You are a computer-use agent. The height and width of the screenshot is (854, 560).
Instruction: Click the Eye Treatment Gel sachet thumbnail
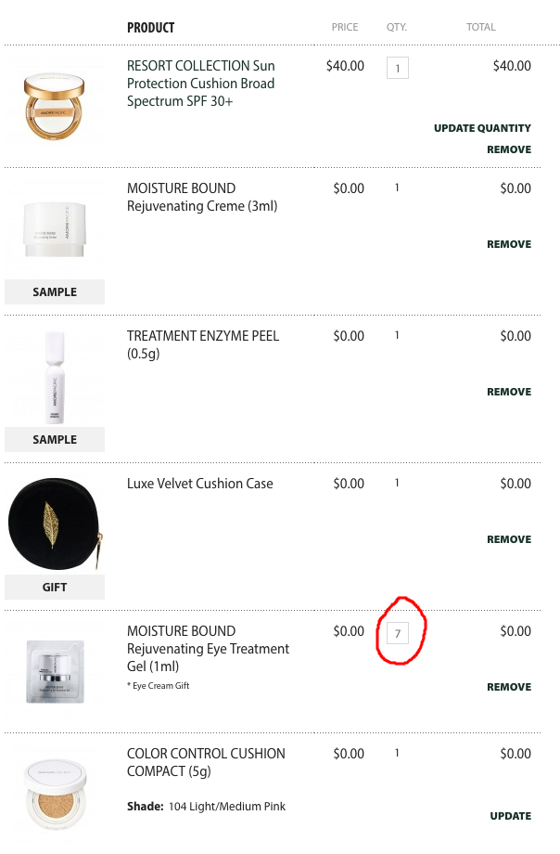[55, 671]
